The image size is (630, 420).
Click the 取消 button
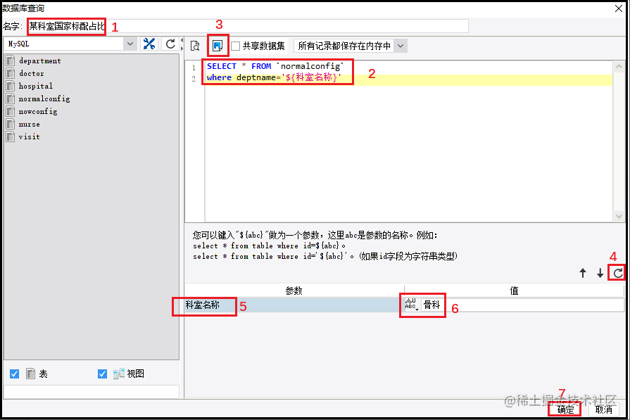(603, 409)
